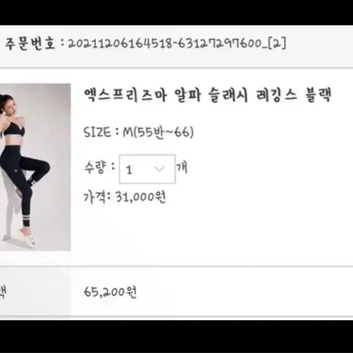
Task: Click the 주문번호 label
Action: (x=30, y=44)
